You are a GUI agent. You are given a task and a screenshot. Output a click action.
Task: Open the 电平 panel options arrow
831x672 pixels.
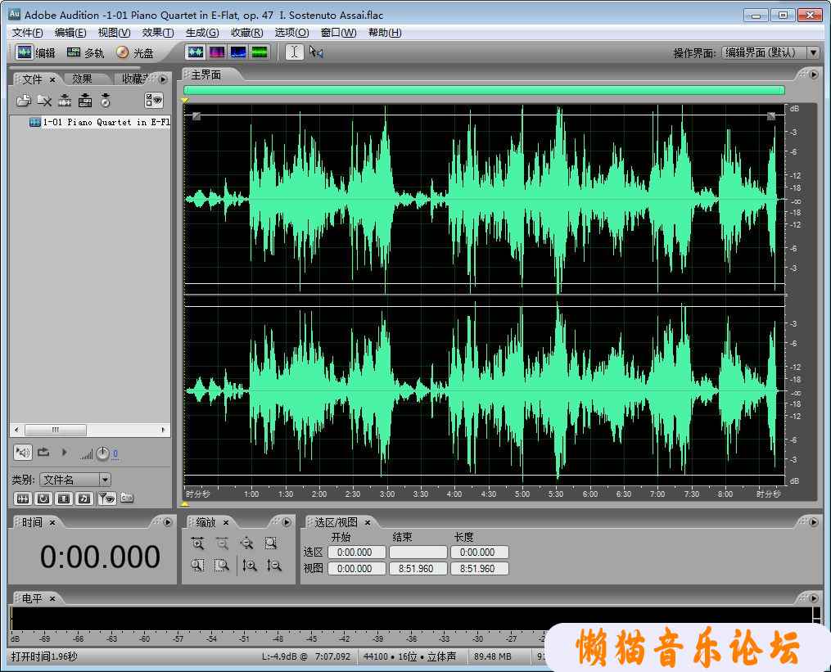tap(814, 598)
